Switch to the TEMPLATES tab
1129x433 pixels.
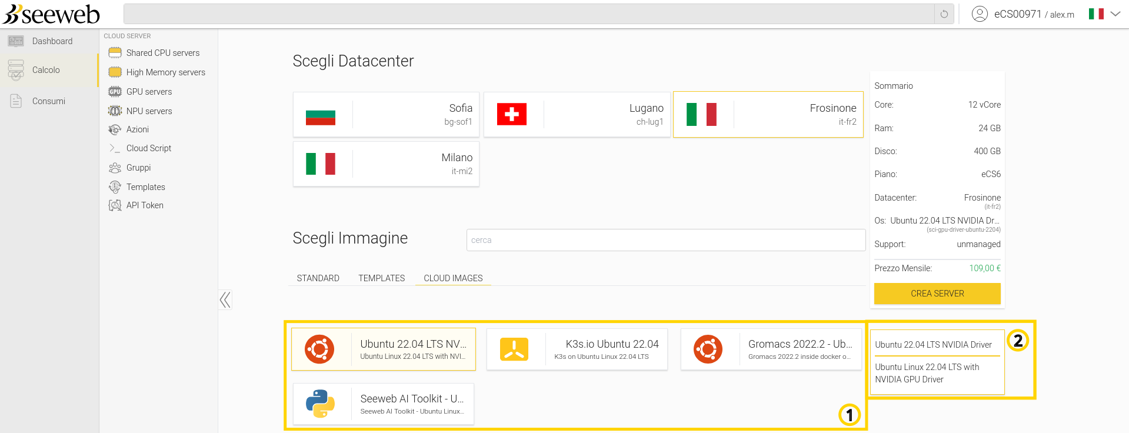(382, 278)
